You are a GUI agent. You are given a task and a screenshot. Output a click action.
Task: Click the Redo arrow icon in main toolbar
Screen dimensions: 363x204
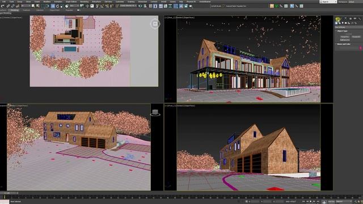tap(2, 6)
